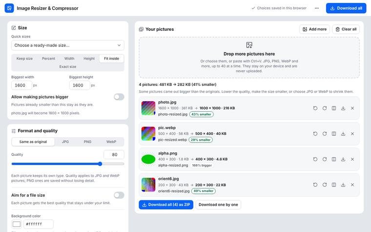Remove photo.jpg from the list
The width and height of the screenshot is (371, 232).
pos(352,108)
